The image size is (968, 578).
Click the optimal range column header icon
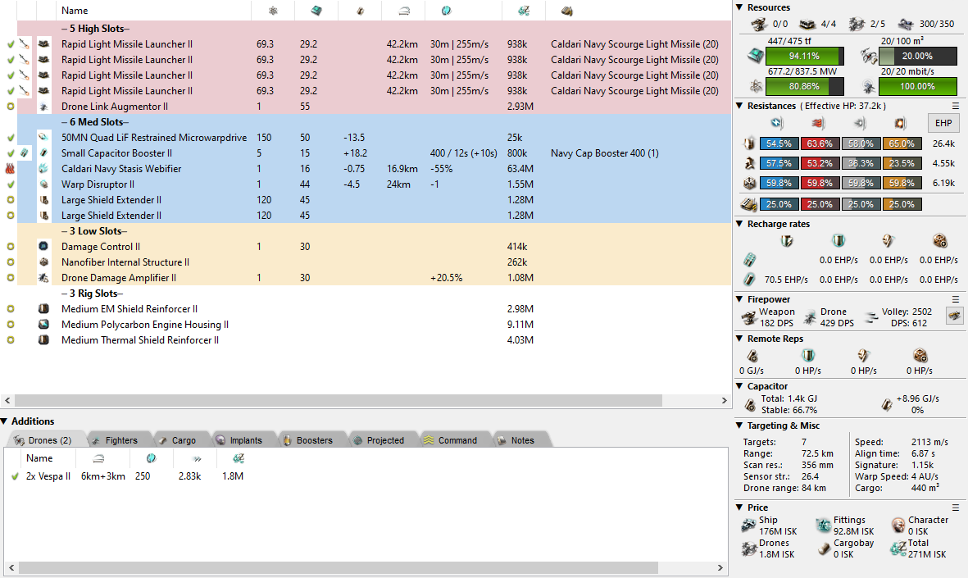[x=403, y=11]
